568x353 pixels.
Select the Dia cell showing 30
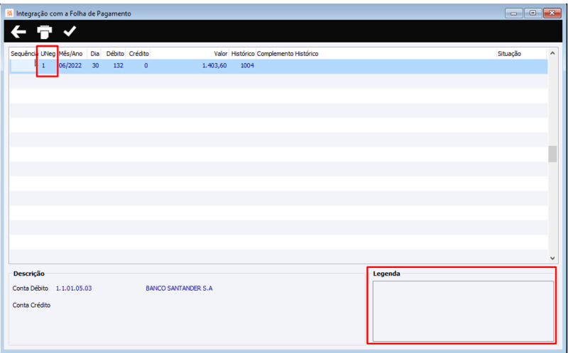94,66
